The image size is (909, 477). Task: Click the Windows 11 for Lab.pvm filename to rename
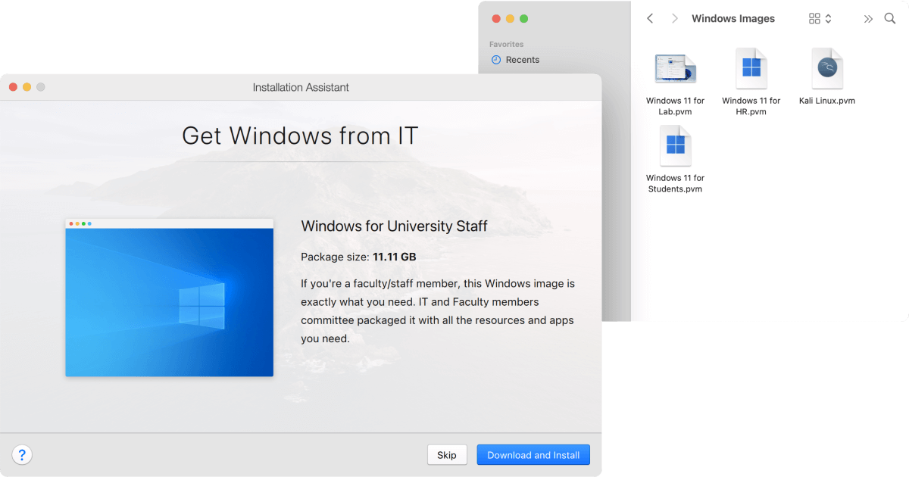coord(674,105)
